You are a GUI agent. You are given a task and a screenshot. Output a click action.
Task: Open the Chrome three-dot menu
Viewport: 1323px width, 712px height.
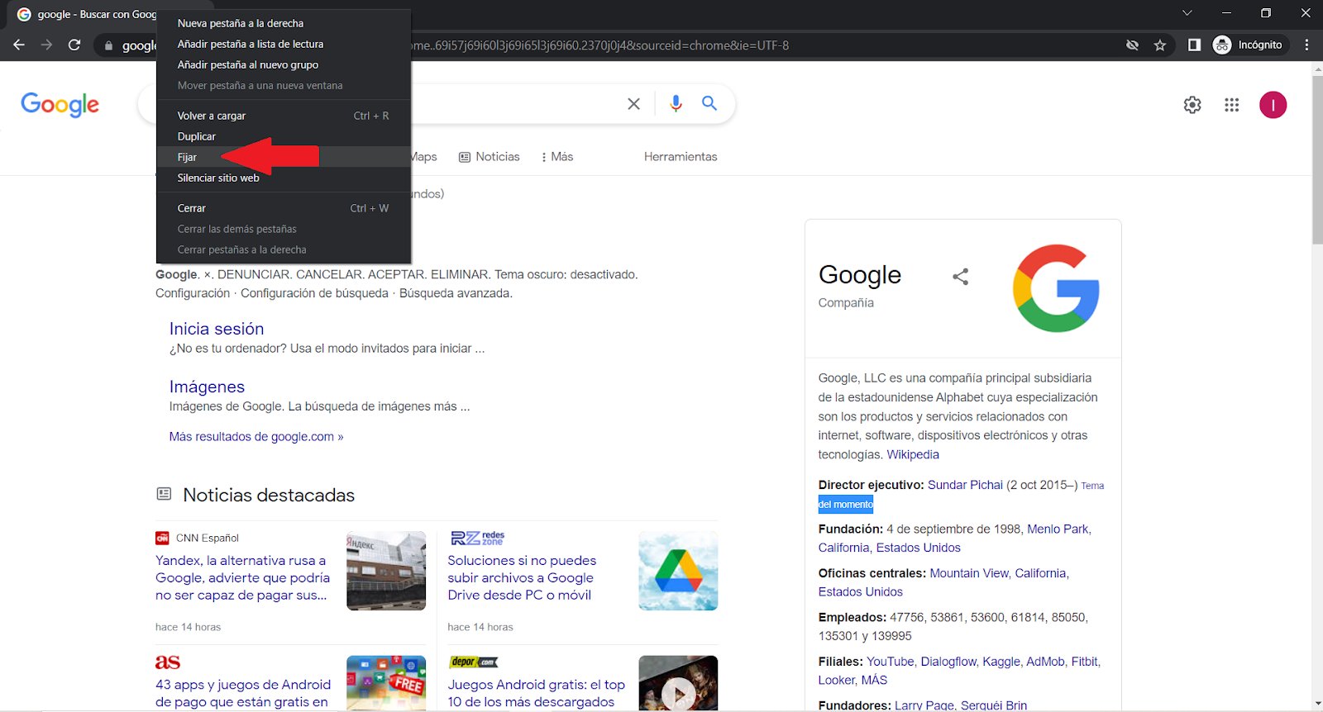tap(1306, 45)
